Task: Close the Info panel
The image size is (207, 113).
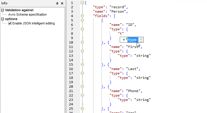Action: 62,4
